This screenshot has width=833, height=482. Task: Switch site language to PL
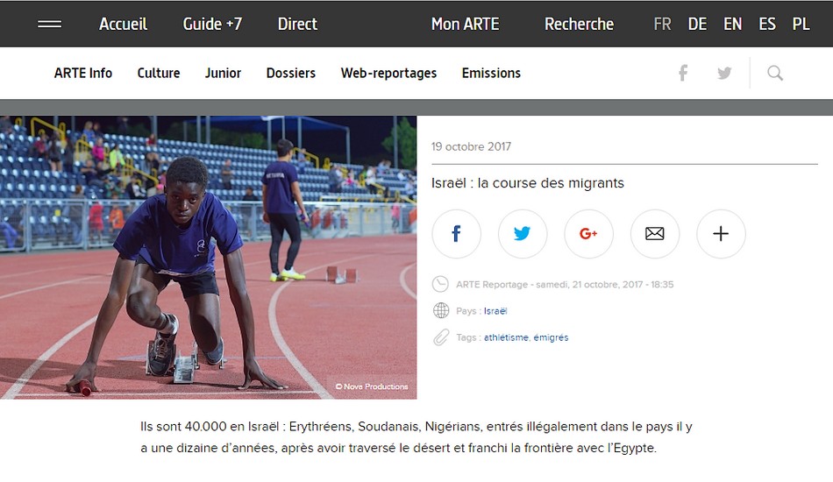pos(801,24)
